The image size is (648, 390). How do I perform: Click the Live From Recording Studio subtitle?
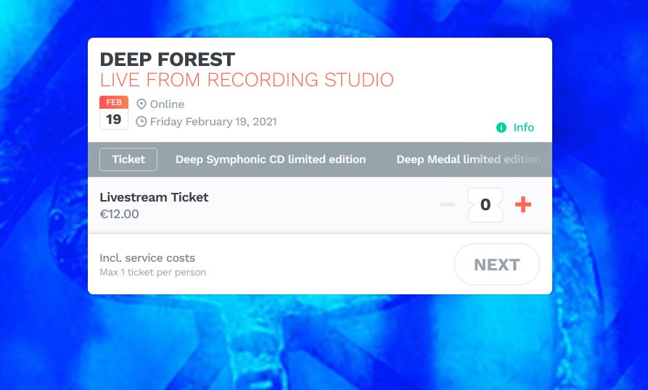(247, 80)
